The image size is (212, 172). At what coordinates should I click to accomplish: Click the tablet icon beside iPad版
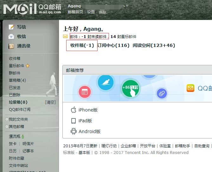(74, 121)
